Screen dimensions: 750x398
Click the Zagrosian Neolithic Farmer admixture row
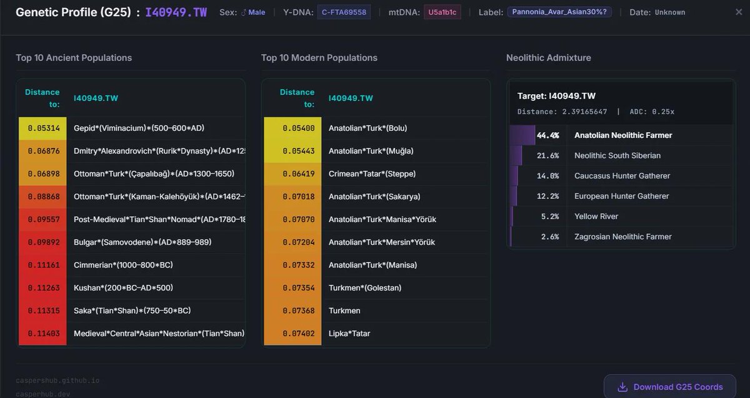coord(621,236)
